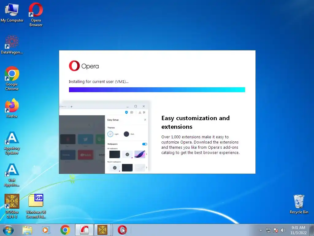
Task: Open the My Computer desktop icon
Action: pyautogui.click(x=12, y=13)
